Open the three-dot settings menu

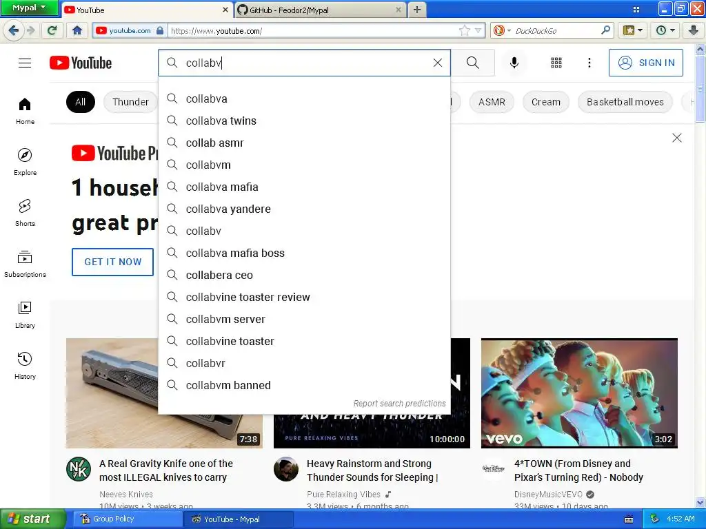click(589, 63)
